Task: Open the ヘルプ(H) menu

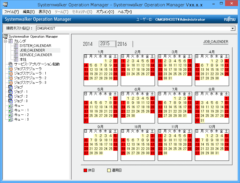Action: [125, 12]
